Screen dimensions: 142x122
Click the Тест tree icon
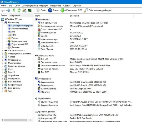pos(6,91)
